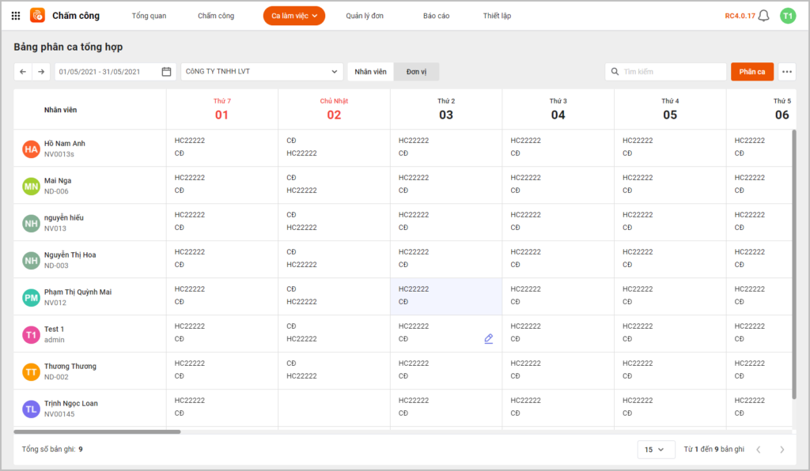This screenshot has height=471, width=810.
Task: Open the page size dropdown showing 15
Action: tap(656, 449)
